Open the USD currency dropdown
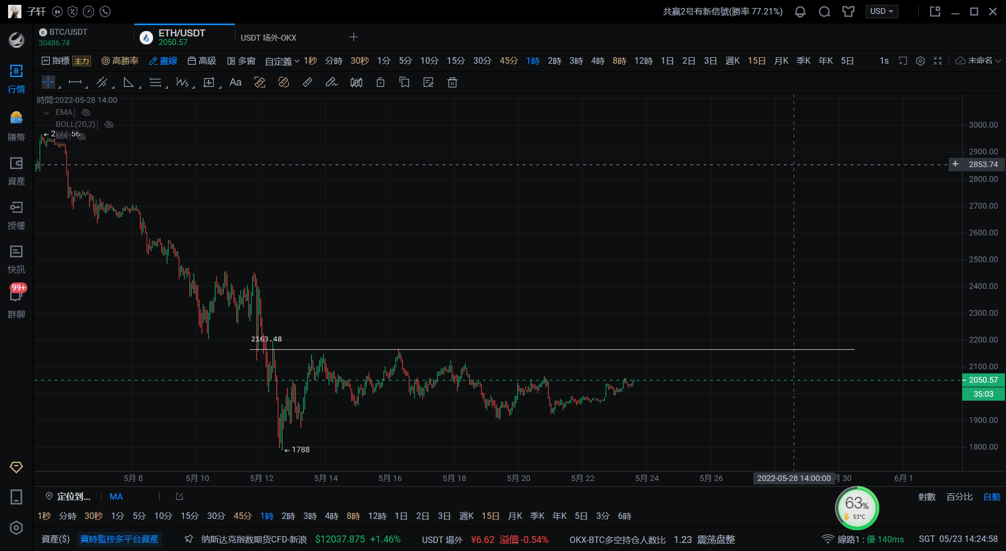This screenshot has height=551, width=1006. click(x=882, y=11)
